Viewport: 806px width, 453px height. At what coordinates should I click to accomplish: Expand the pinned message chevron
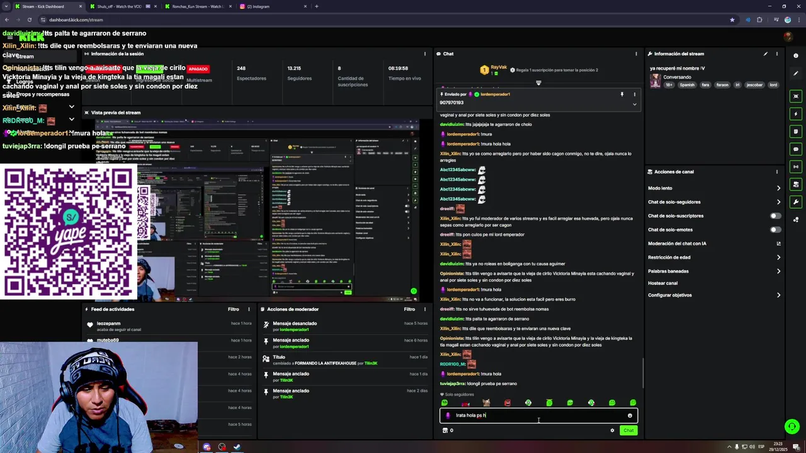634,104
